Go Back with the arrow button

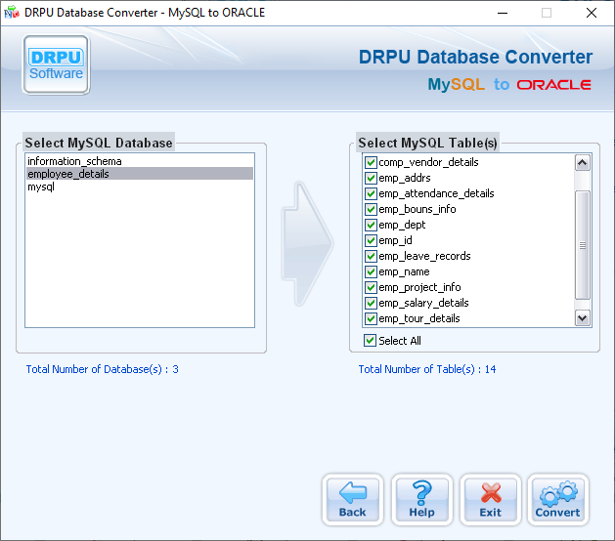(x=353, y=499)
